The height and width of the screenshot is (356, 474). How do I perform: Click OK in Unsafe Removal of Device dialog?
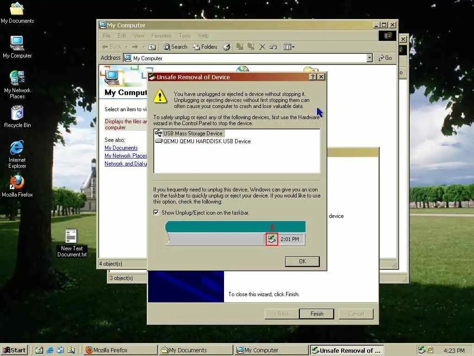[302, 261]
